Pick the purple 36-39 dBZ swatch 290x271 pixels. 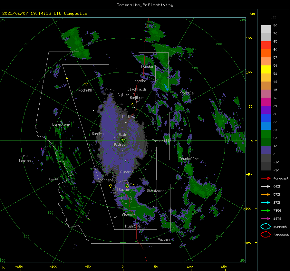pyautogui.click(x=266, y=110)
